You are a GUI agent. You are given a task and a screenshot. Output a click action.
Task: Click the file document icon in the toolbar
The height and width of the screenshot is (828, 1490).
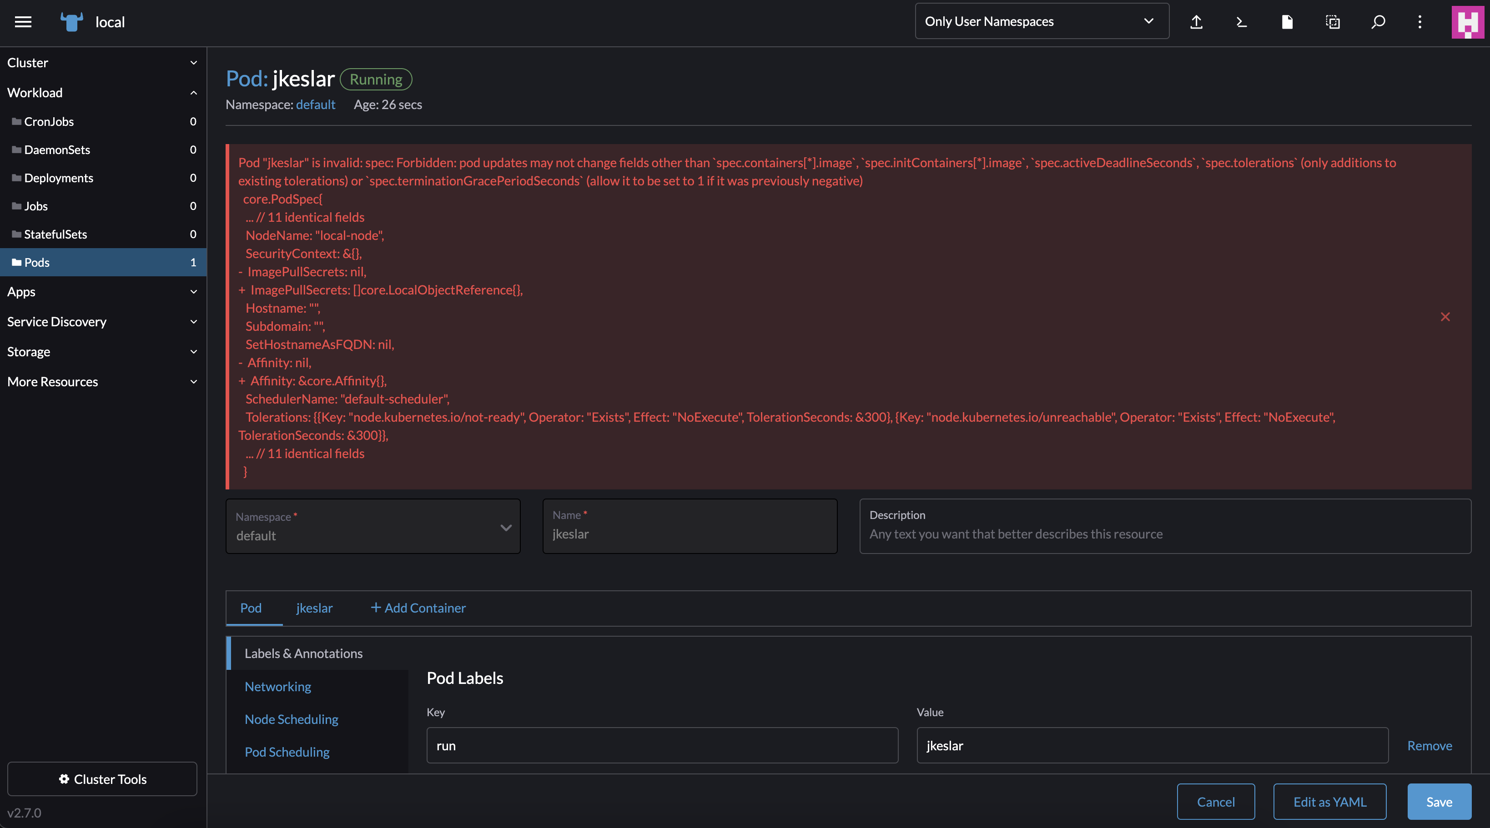(1287, 22)
